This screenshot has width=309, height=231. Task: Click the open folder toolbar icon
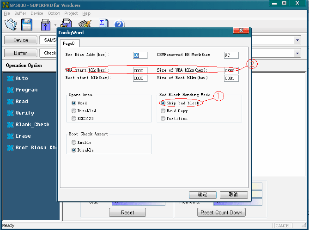tap(11, 24)
